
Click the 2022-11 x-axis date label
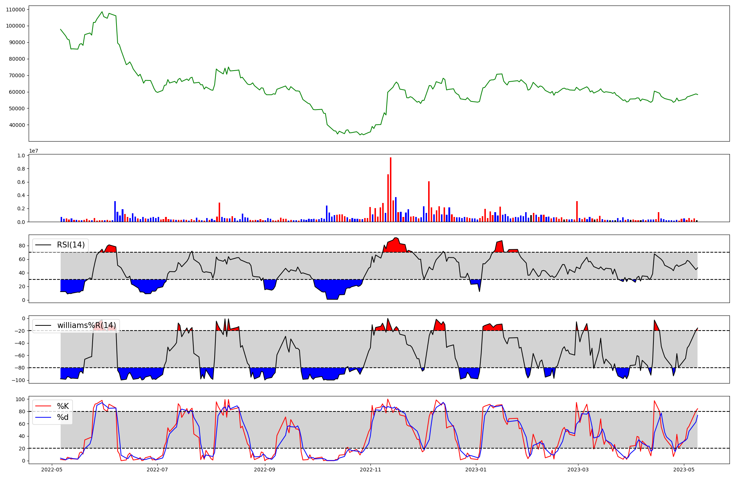pos(370,470)
